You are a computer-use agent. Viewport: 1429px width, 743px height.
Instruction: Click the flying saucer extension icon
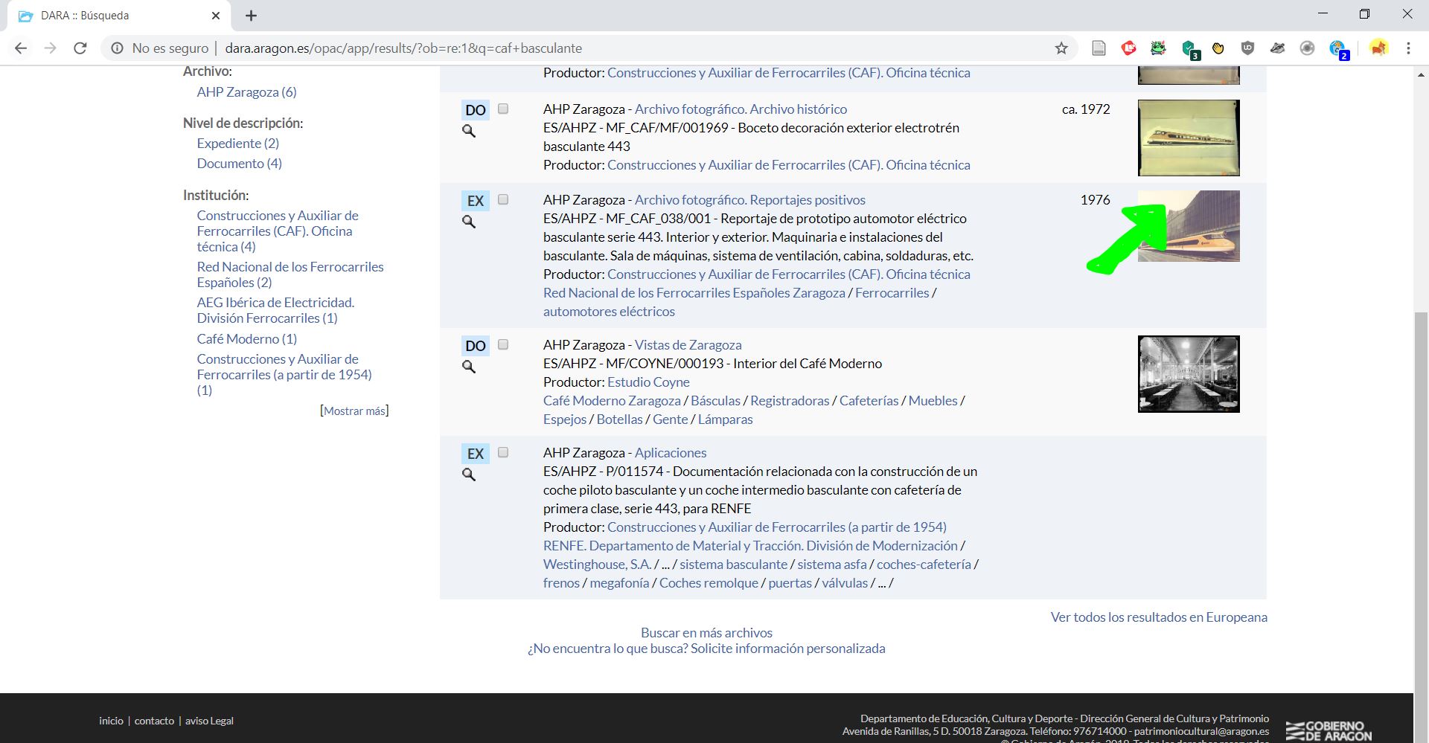click(1278, 48)
